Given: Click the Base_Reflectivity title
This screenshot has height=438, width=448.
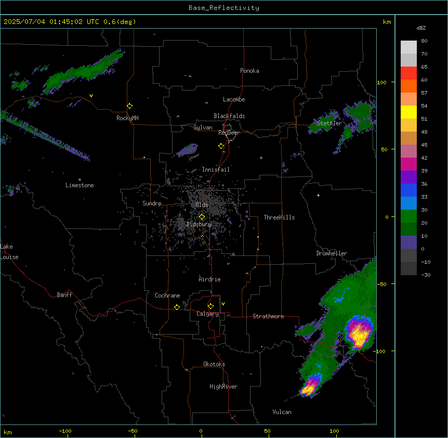Looking at the screenshot, I should 224,8.
